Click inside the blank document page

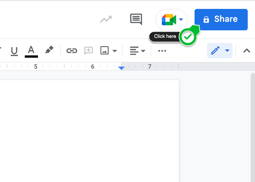click(90, 131)
